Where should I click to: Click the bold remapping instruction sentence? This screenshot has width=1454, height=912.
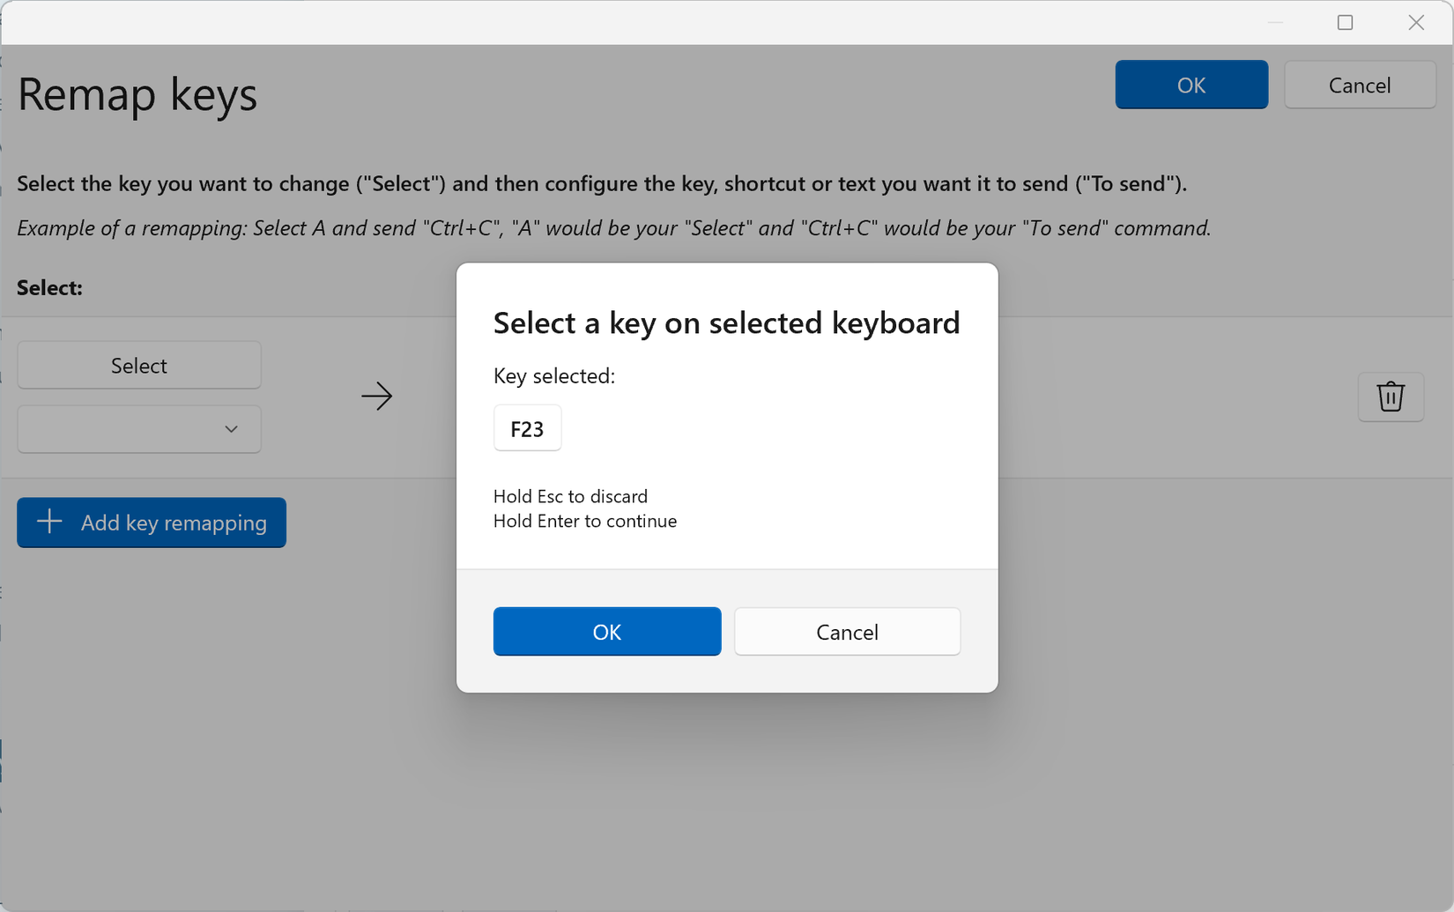click(602, 184)
